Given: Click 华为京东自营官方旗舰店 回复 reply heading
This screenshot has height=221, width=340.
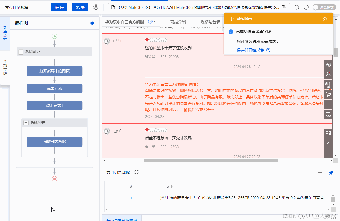Looking at the screenshot, I should [172, 84].
